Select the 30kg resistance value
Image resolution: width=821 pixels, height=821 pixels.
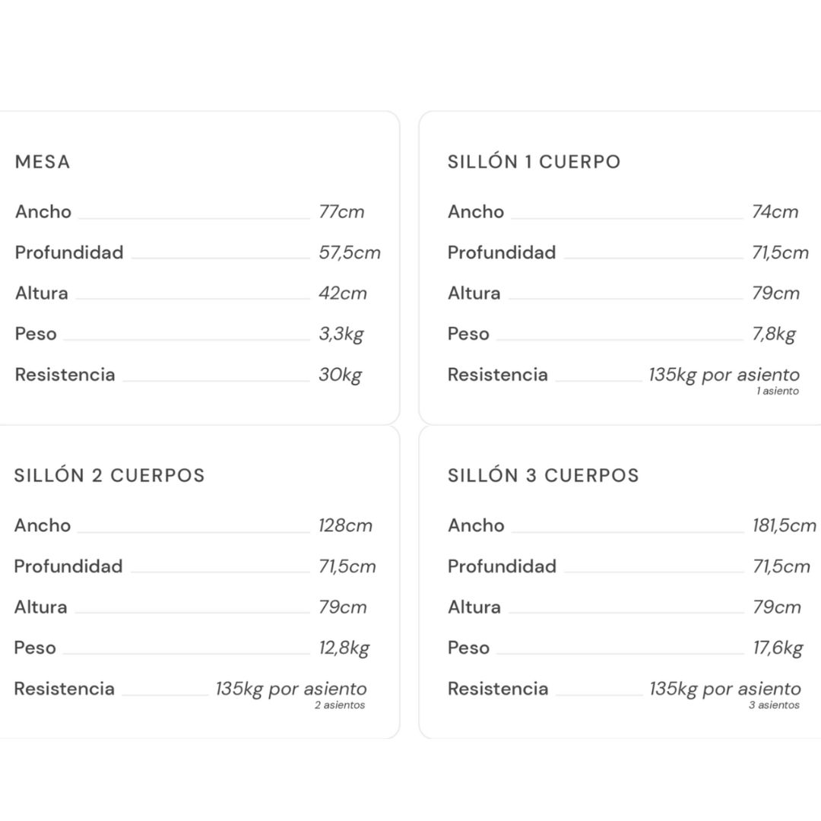pyautogui.click(x=340, y=375)
